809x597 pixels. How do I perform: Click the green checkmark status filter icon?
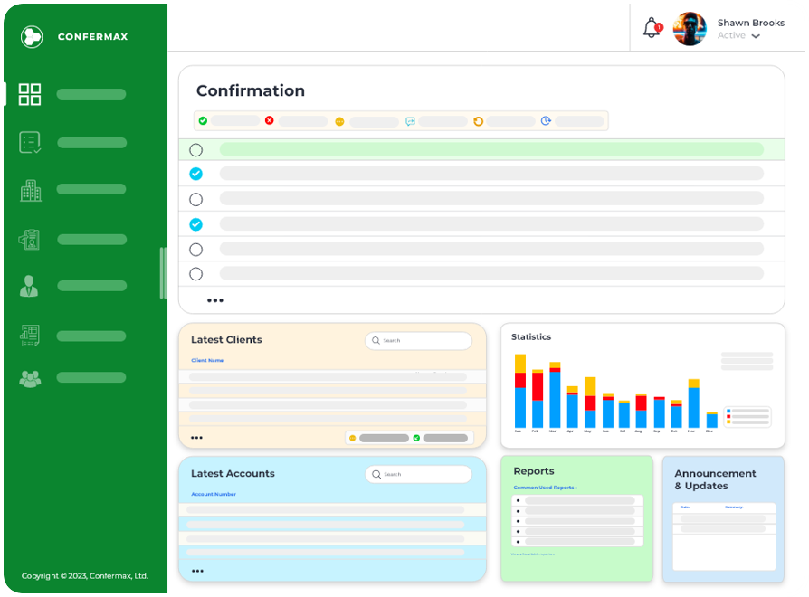pos(204,120)
